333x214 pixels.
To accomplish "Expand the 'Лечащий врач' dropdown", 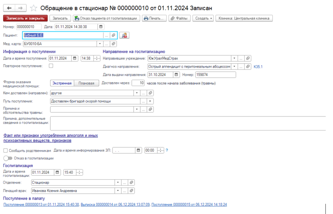I will pyautogui.click(x=118, y=191).
